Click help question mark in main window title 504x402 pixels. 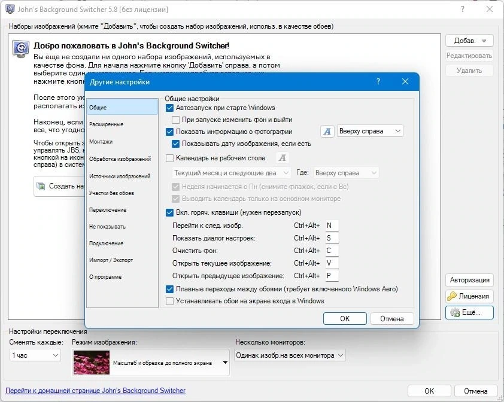point(462,9)
